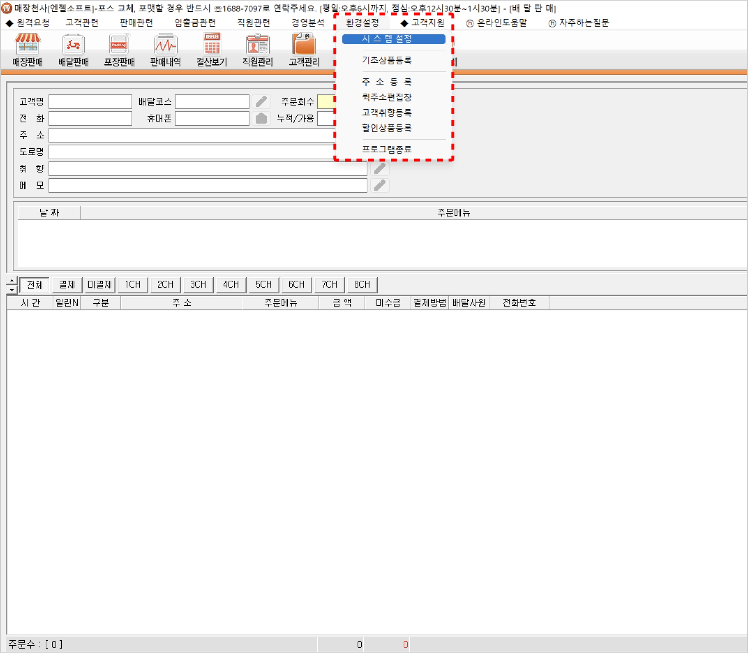Screen dimensions: 748x653
Task: Click the phone icon next to 휴대폰 field
Action: pos(261,118)
